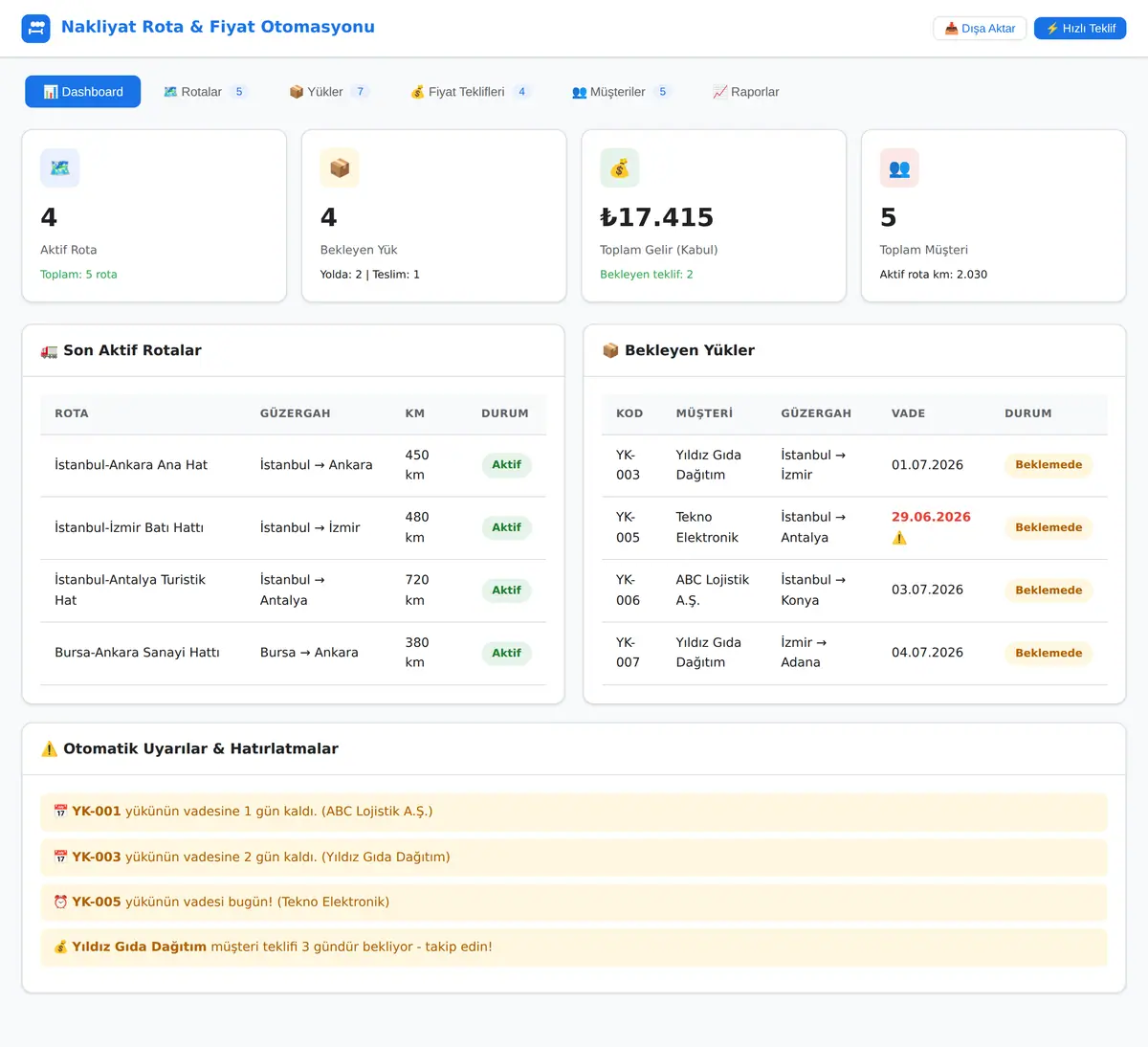
Task: Click the YK-005 load code
Action: coord(628,528)
